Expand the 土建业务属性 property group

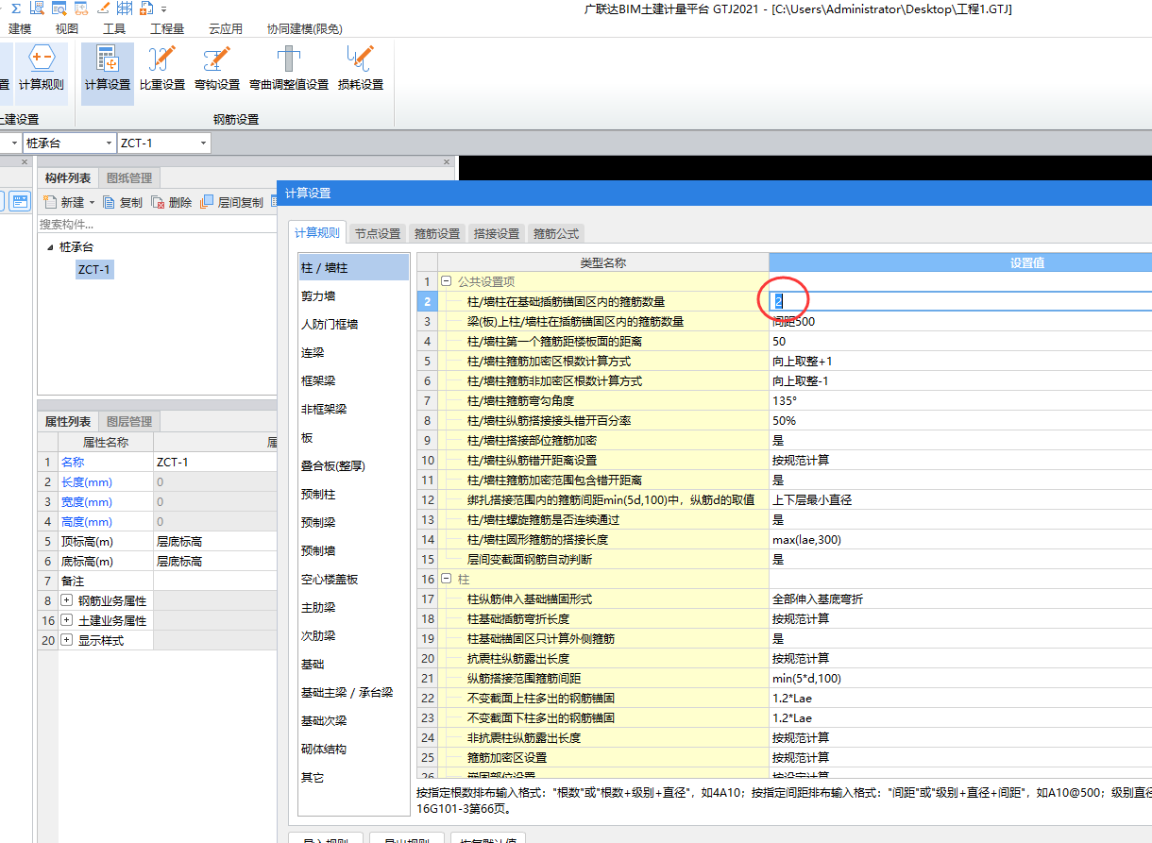click(66, 620)
